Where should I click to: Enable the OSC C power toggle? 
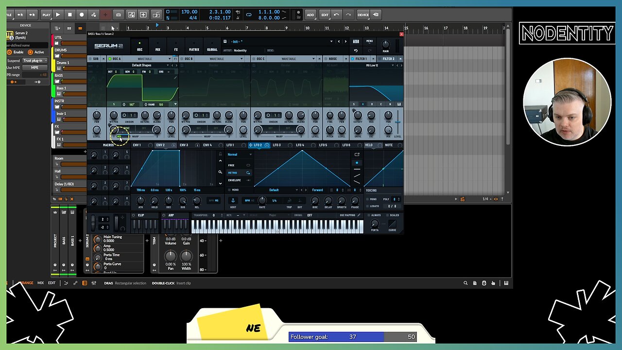click(x=254, y=59)
